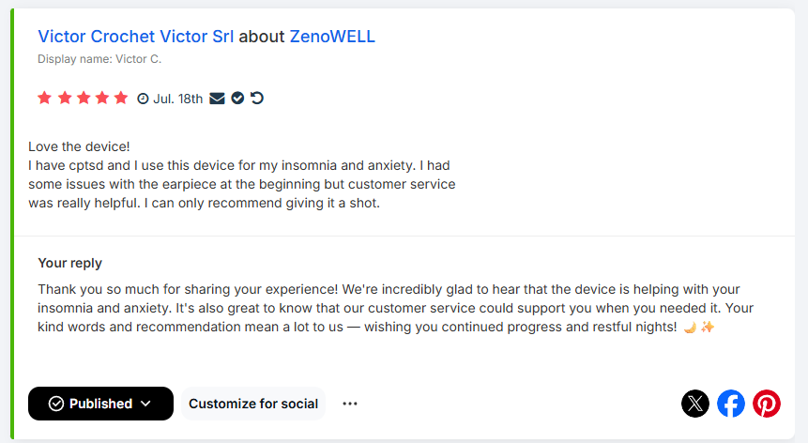Click the circular arrow icon
Viewport: 808px width, 443px height.
point(257,98)
